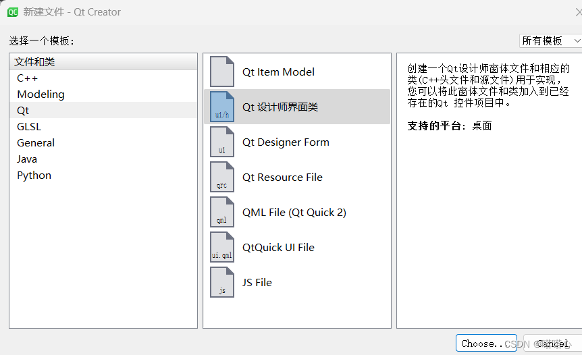Select the General category
This screenshot has width=582, height=355.
click(x=103, y=143)
